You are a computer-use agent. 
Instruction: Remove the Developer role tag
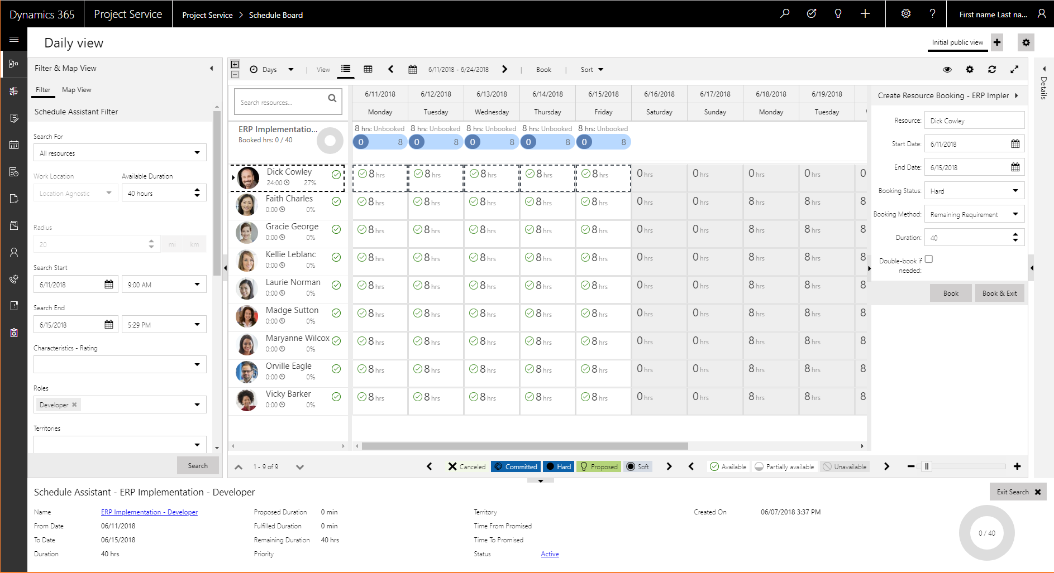point(74,405)
